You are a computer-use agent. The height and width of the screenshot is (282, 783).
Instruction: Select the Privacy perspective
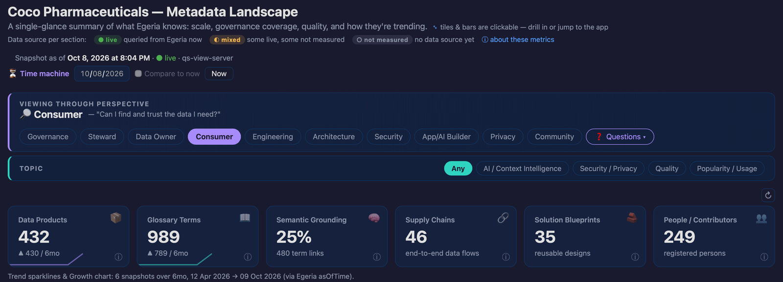(x=503, y=137)
